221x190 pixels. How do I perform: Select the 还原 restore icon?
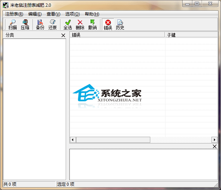[52, 24]
